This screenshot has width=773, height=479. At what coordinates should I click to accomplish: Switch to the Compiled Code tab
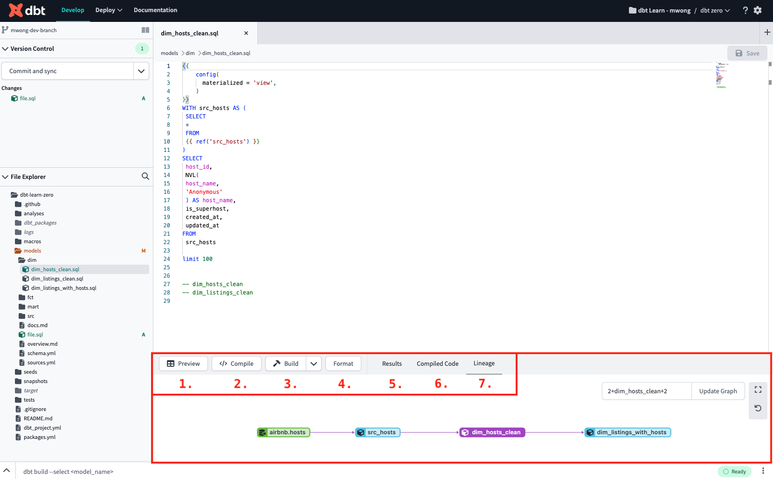(x=437, y=363)
